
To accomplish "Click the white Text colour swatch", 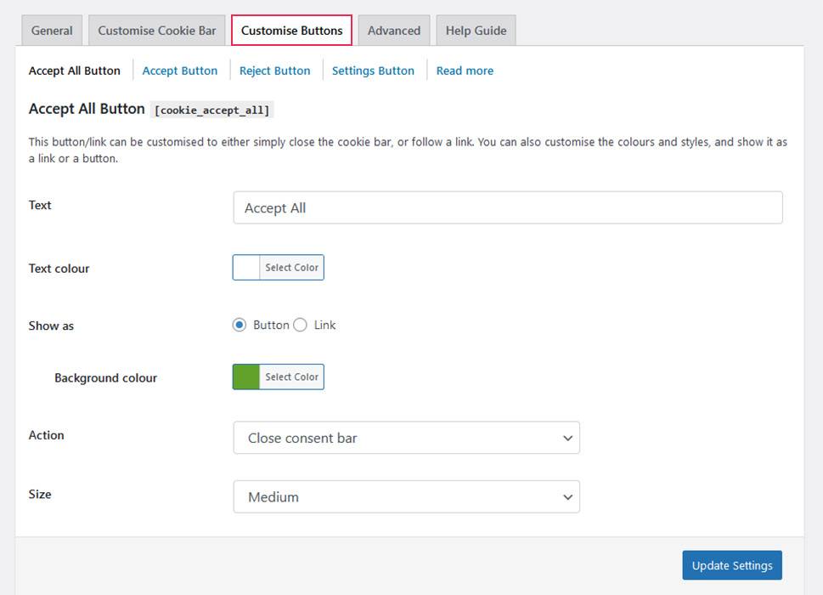I will pyautogui.click(x=246, y=268).
